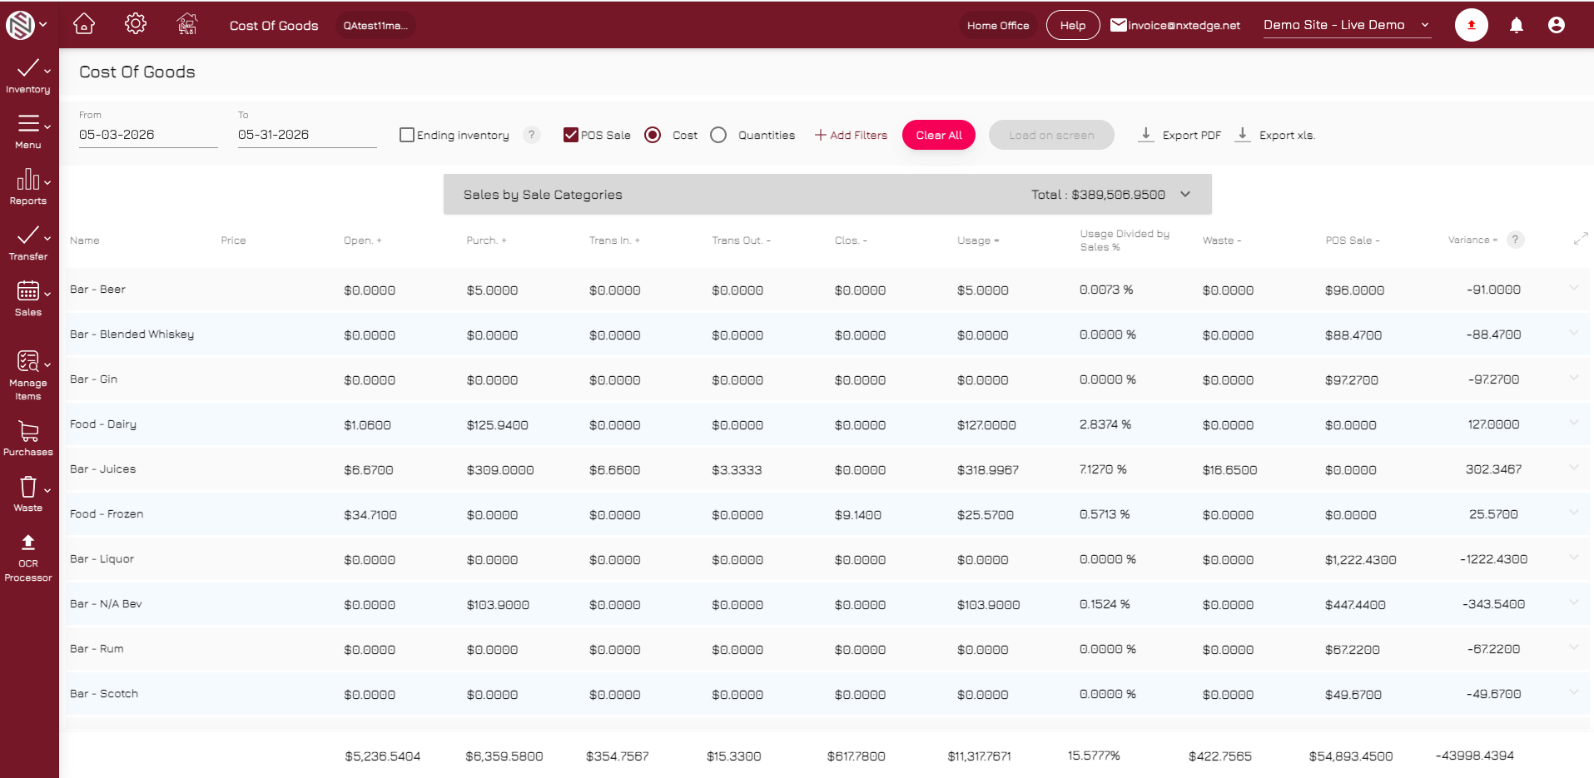
Task: Click the $1,222.4300 POS Sale value
Action: tap(1361, 560)
